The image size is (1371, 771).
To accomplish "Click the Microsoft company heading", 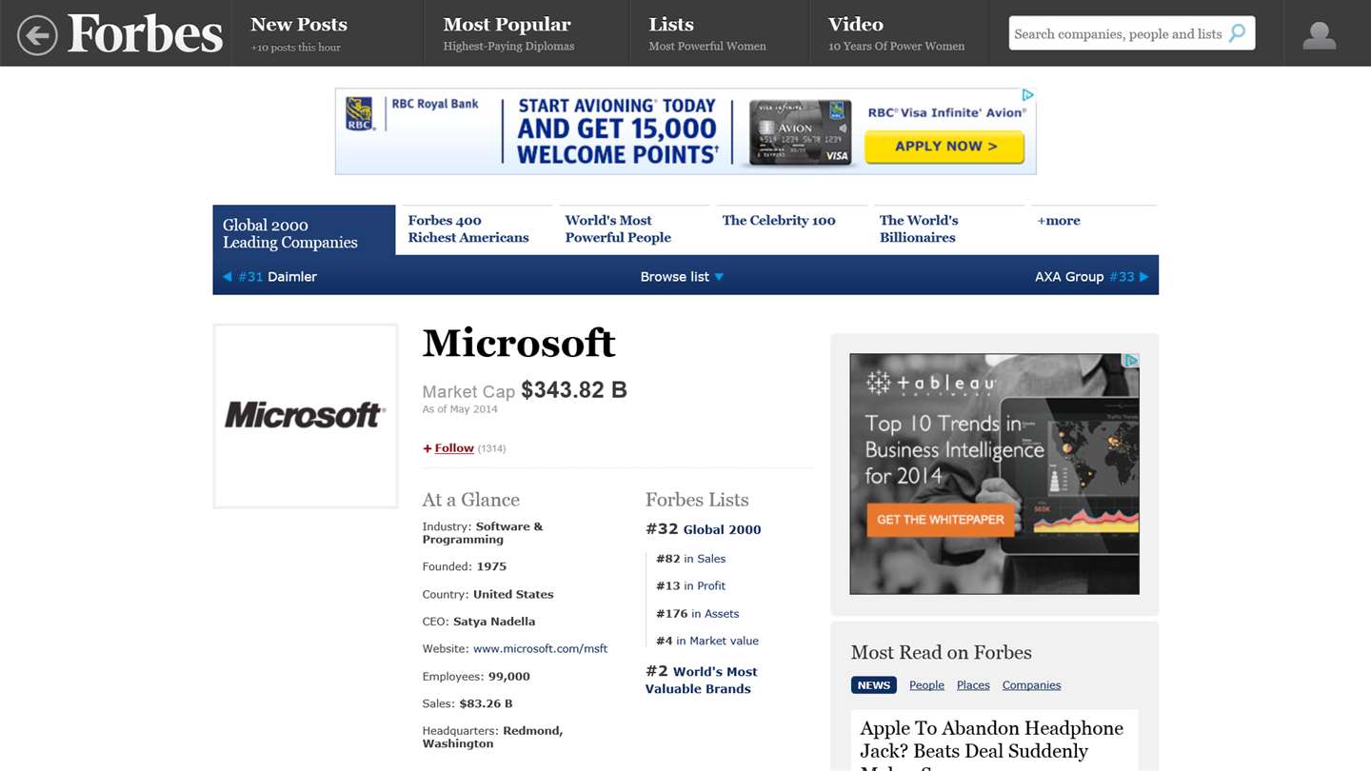I will (519, 343).
